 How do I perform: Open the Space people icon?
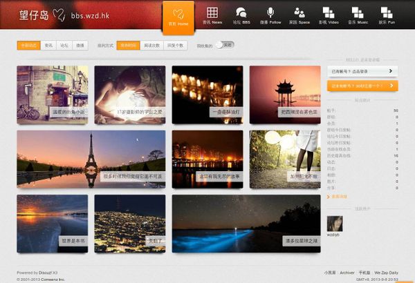(299, 12)
